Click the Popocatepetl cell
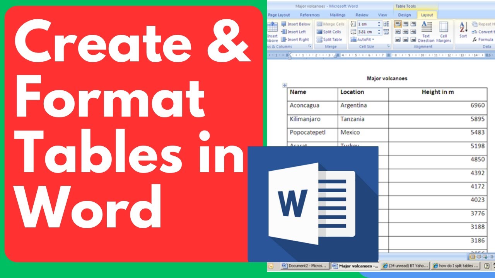Screen dimensions: 495x278 [x=312, y=135]
